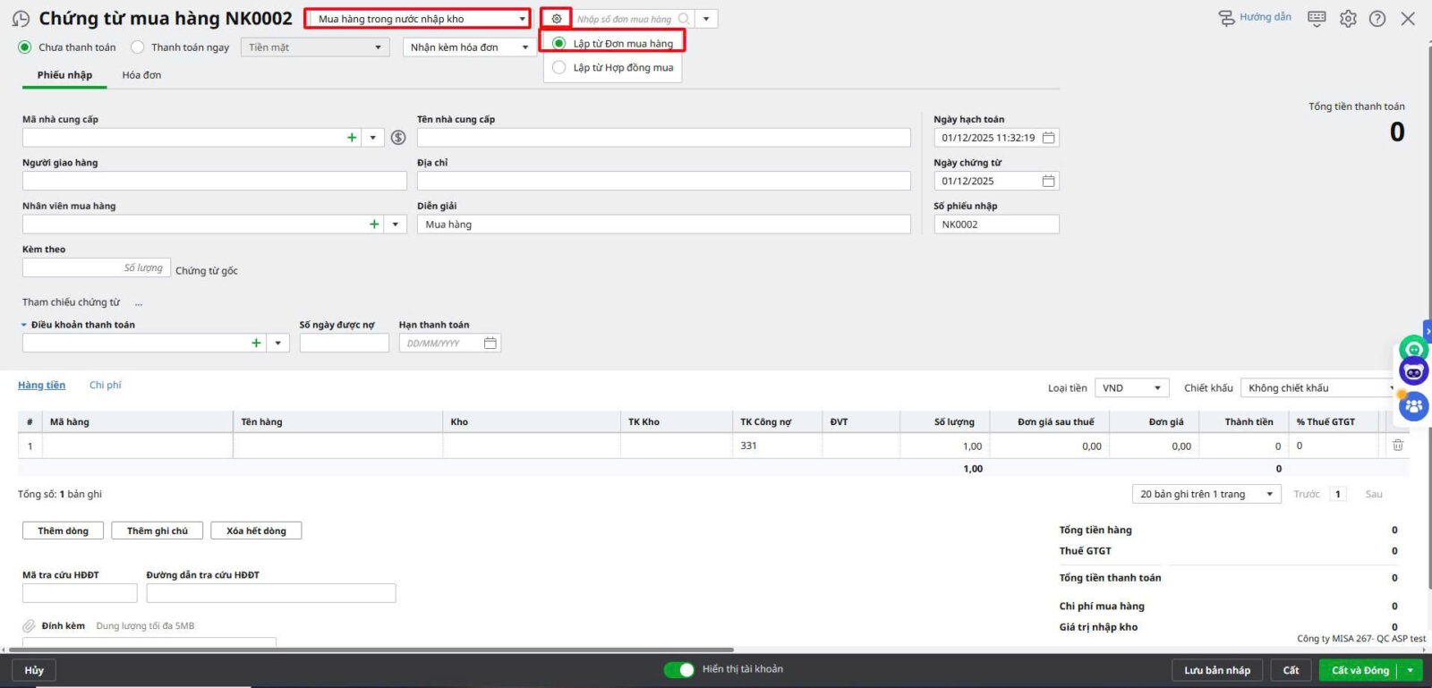Switch to the Hóa đơn tab
This screenshot has height=688, width=1432.
coord(141,75)
